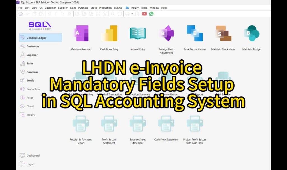Screen dimensions: 287x170
Task: Select Purchase in the sidebar
Action: [x=29, y=72]
